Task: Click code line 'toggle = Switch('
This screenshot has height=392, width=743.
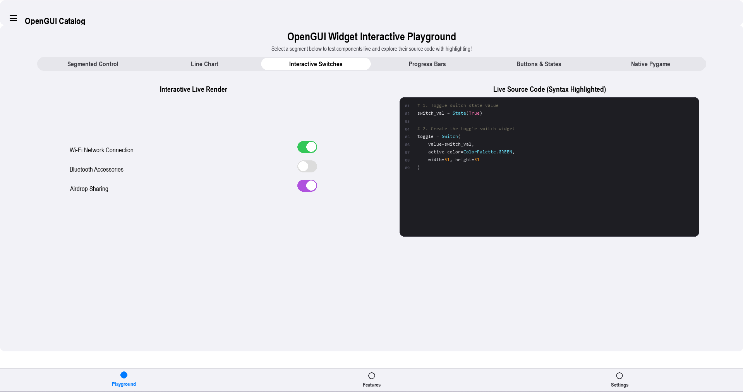Action: tap(439, 136)
